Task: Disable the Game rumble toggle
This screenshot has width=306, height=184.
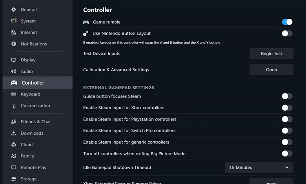Action: click(x=287, y=22)
